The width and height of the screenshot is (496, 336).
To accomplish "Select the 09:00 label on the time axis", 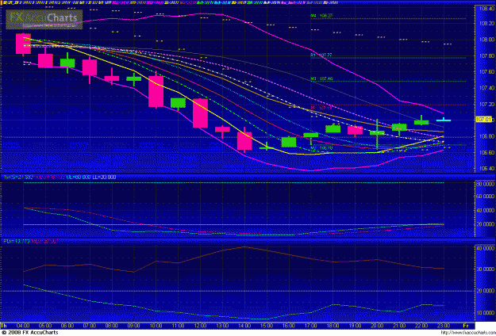I will pyautogui.click(x=134, y=326).
